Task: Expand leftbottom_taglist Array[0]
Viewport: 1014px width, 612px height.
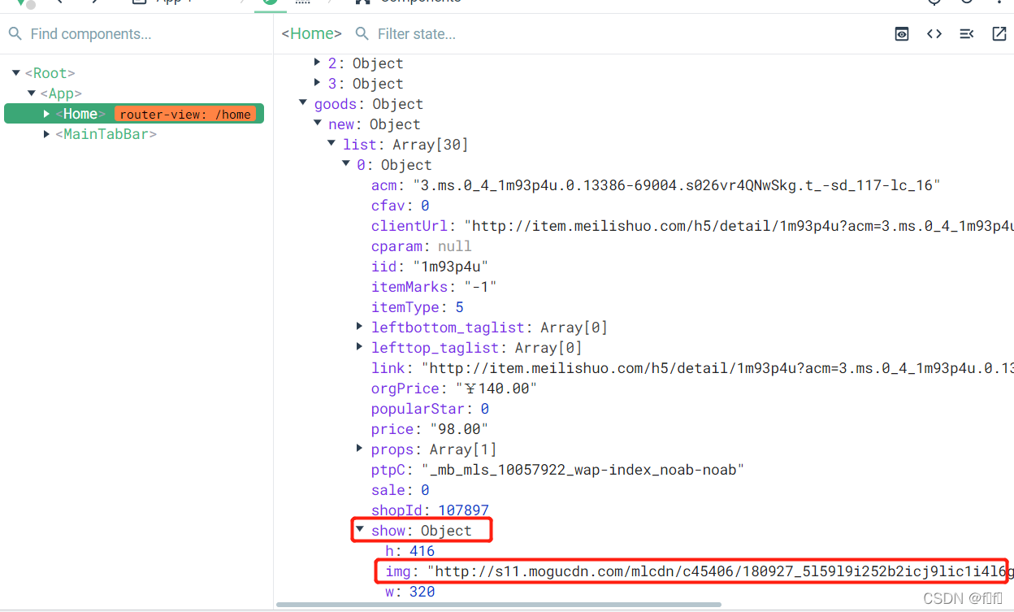Action: [x=360, y=327]
